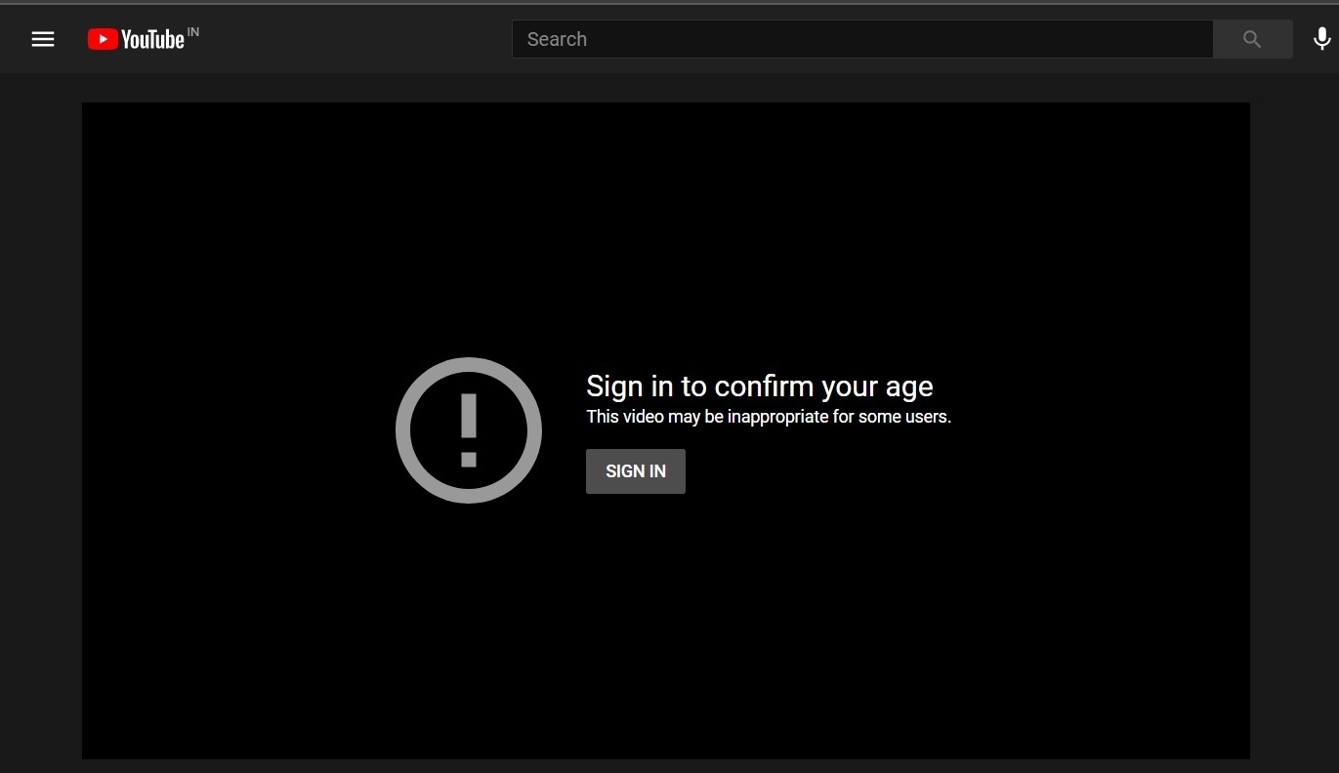
Task: Click the IN country code label
Action: (194, 31)
